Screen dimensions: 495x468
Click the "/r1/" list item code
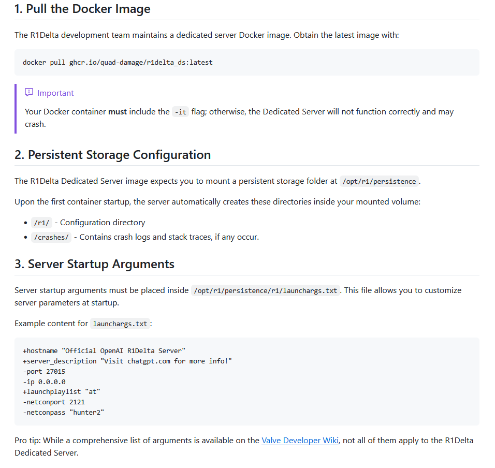pos(41,223)
